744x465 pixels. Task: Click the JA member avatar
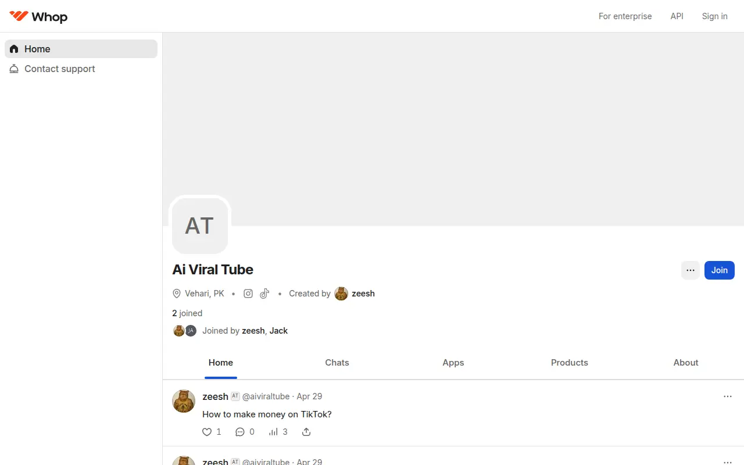pos(191,331)
